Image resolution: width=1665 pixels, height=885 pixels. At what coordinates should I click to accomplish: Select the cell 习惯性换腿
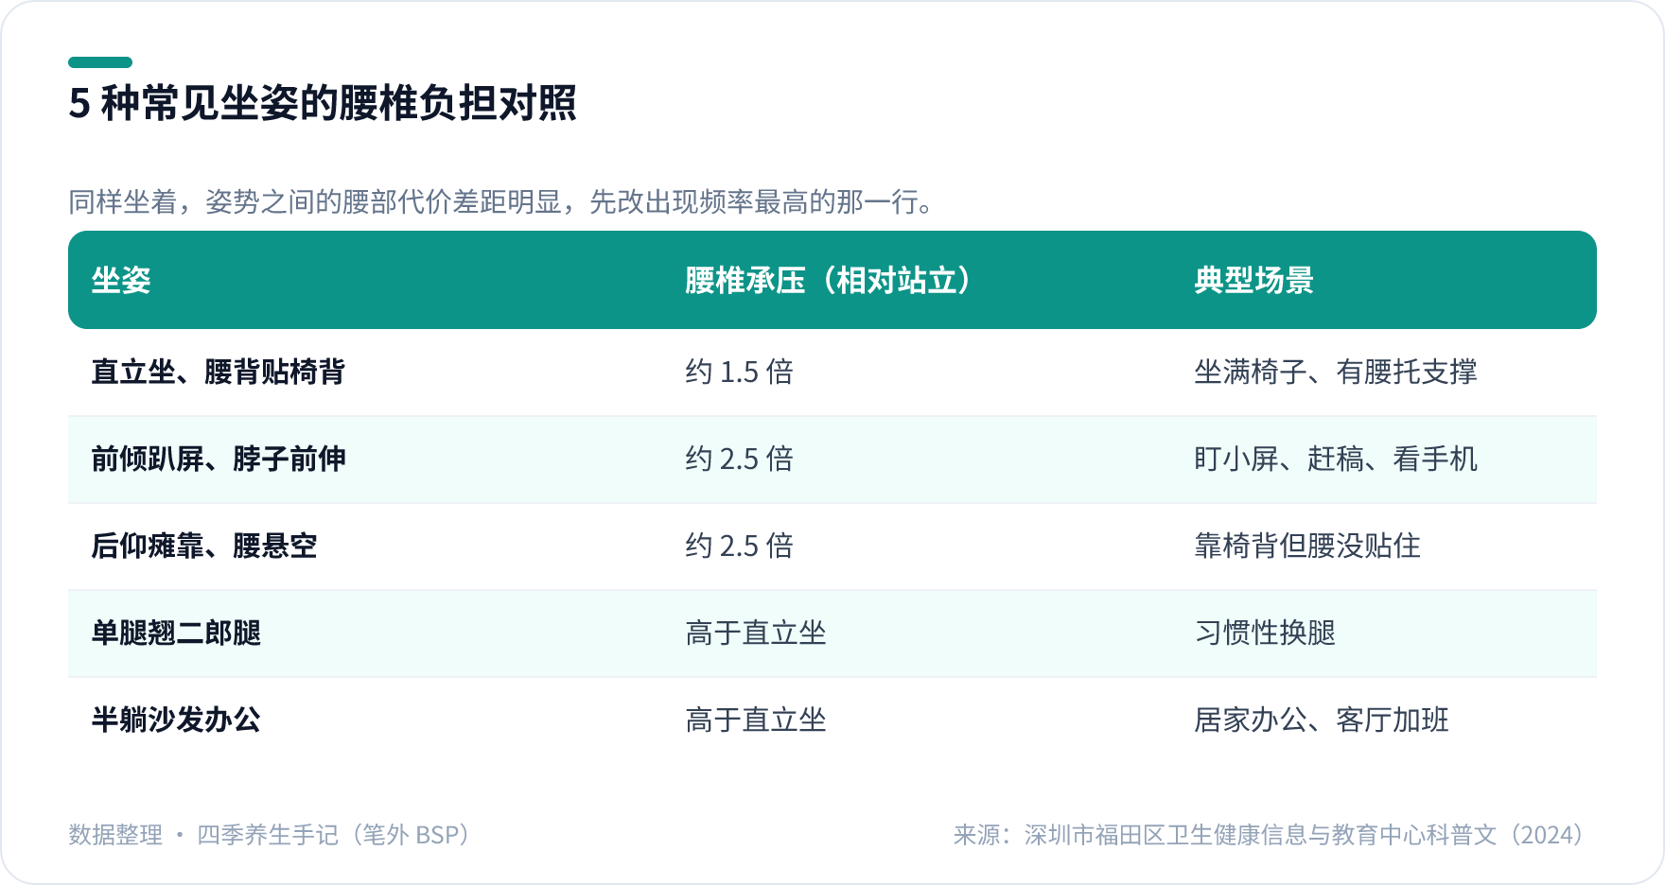tap(1264, 633)
